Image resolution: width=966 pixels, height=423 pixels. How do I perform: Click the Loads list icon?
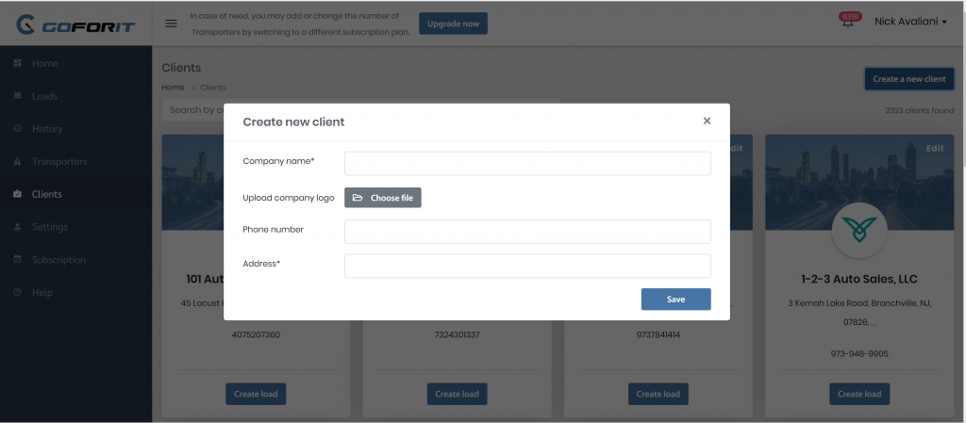[18, 96]
